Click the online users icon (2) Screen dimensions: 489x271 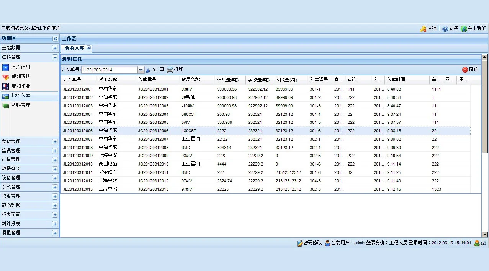[477, 243]
